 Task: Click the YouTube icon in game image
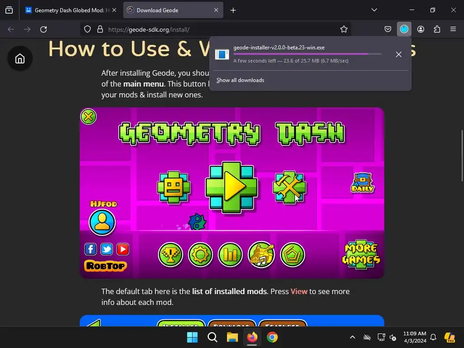tap(122, 249)
